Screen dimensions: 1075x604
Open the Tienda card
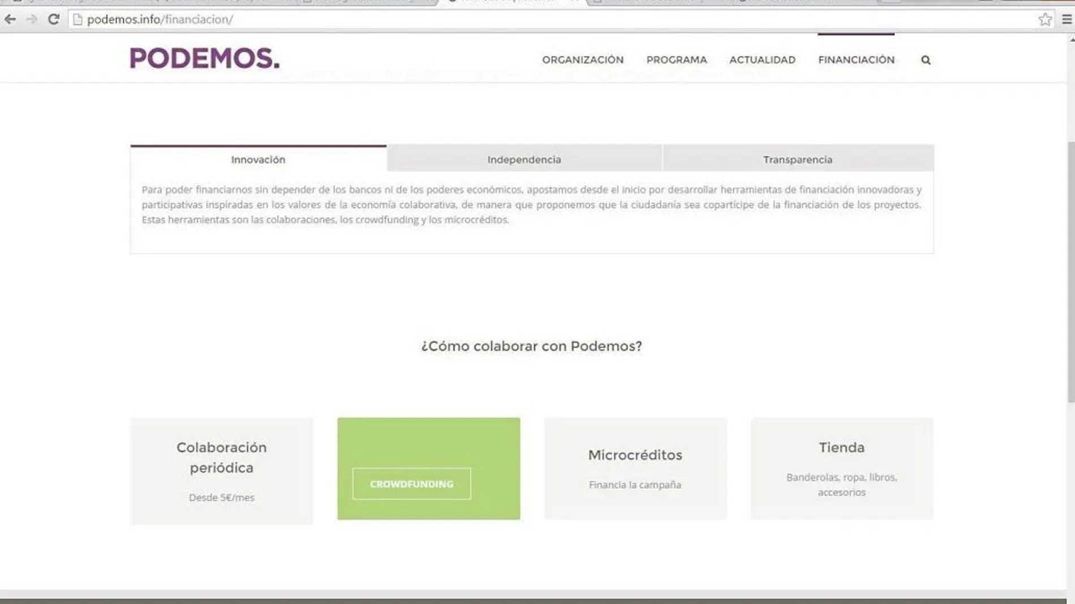(842, 468)
